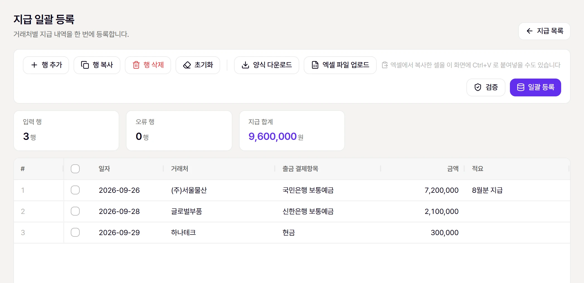
Task: Click the copy icon in 행 복사
Action: tap(85, 65)
